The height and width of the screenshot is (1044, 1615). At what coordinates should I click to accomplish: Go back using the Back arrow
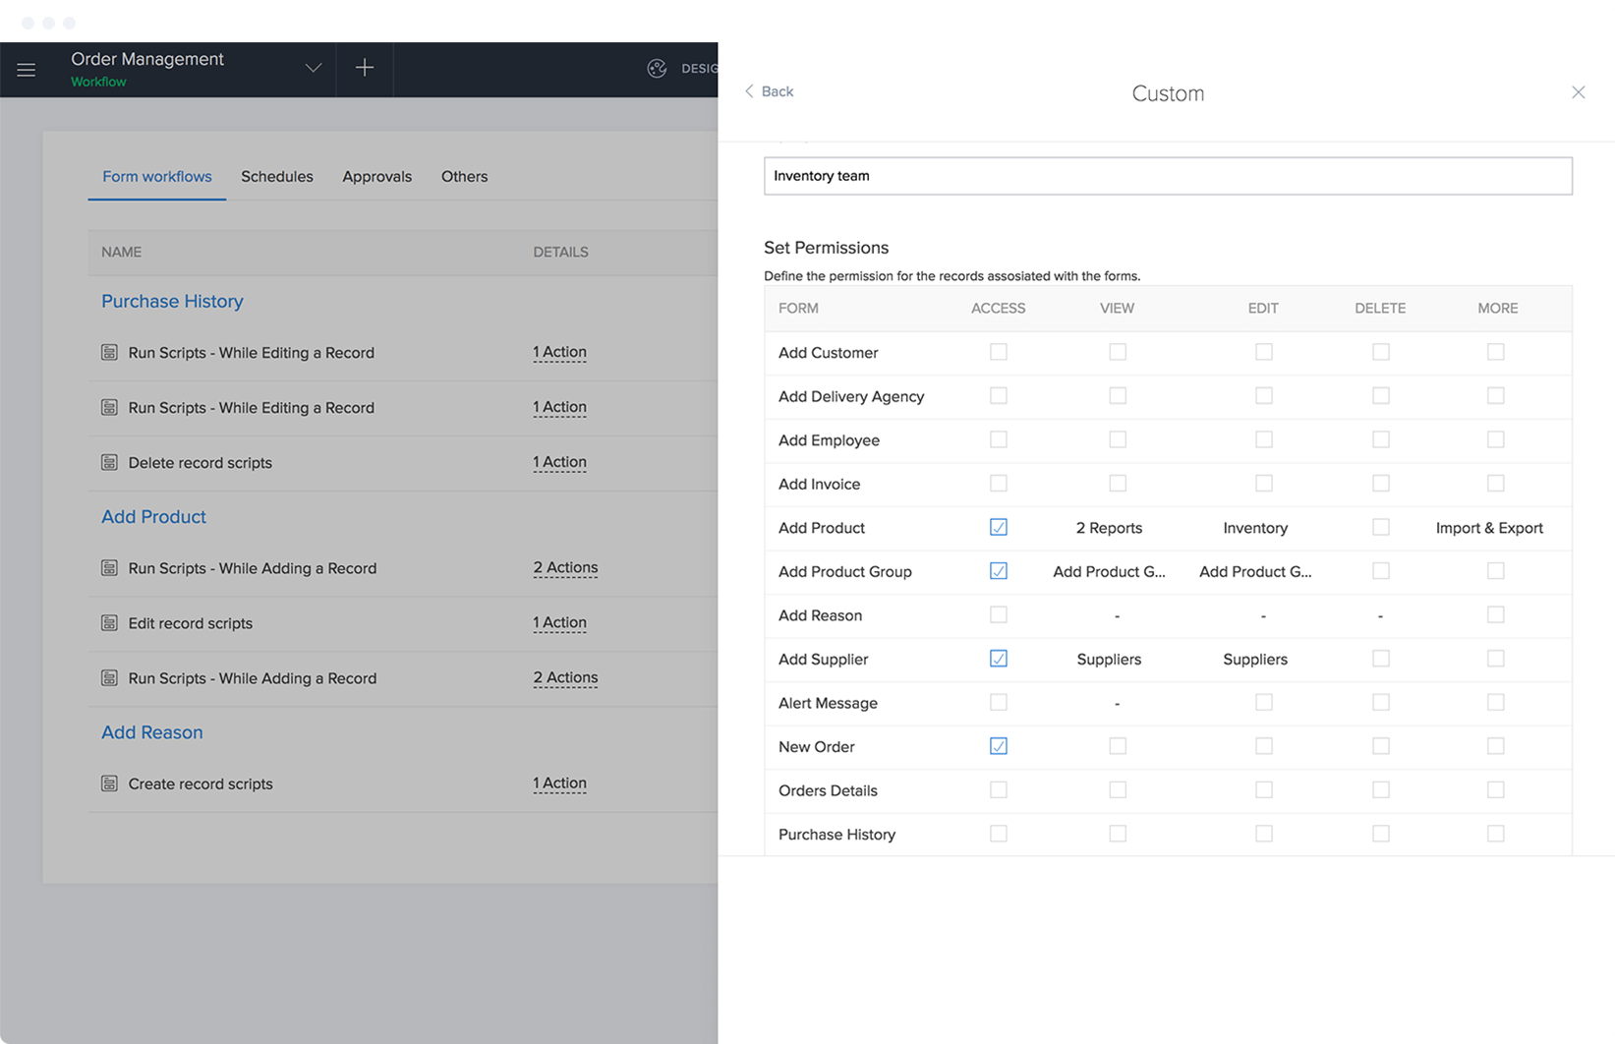(769, 91)
